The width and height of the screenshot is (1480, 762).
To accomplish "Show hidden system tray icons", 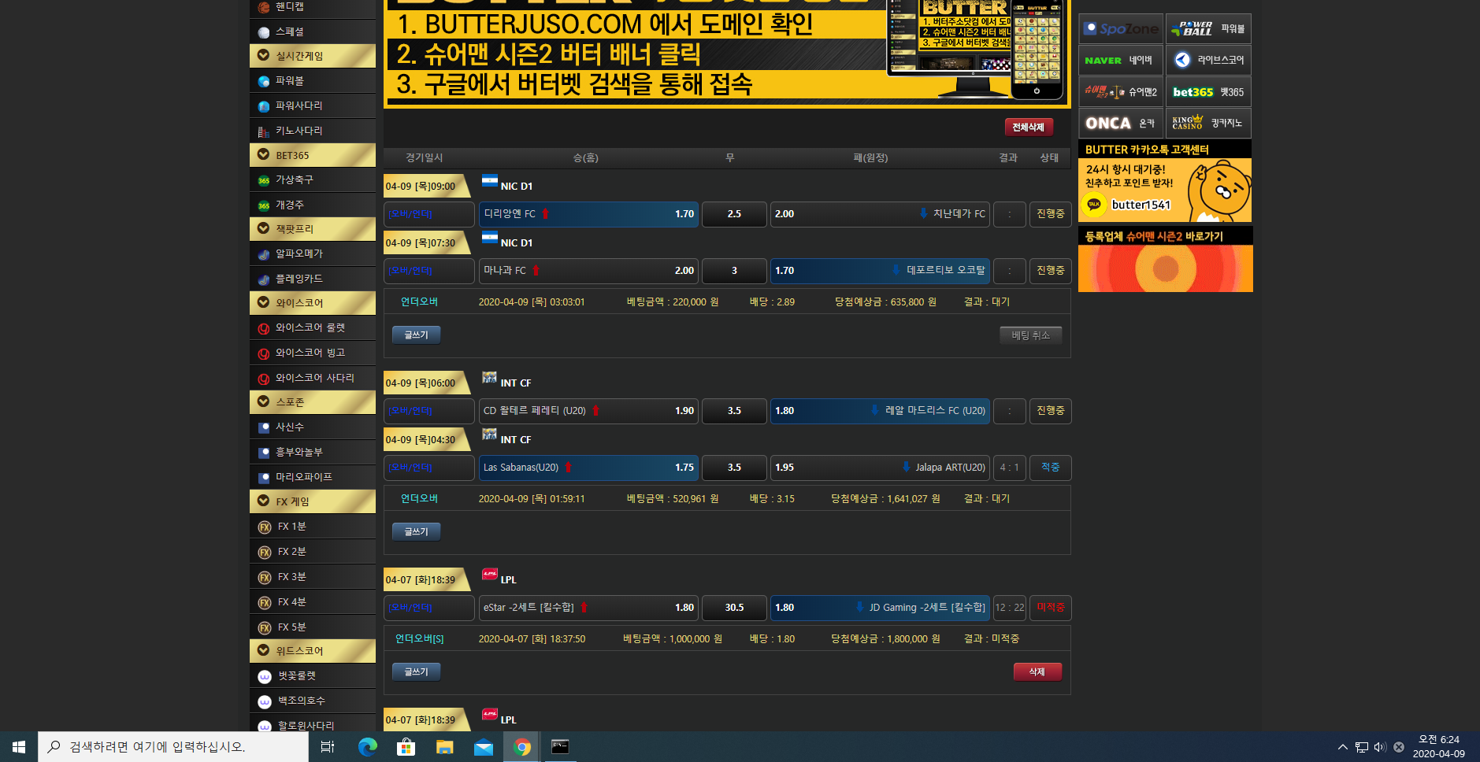I will coord(1342,747).
